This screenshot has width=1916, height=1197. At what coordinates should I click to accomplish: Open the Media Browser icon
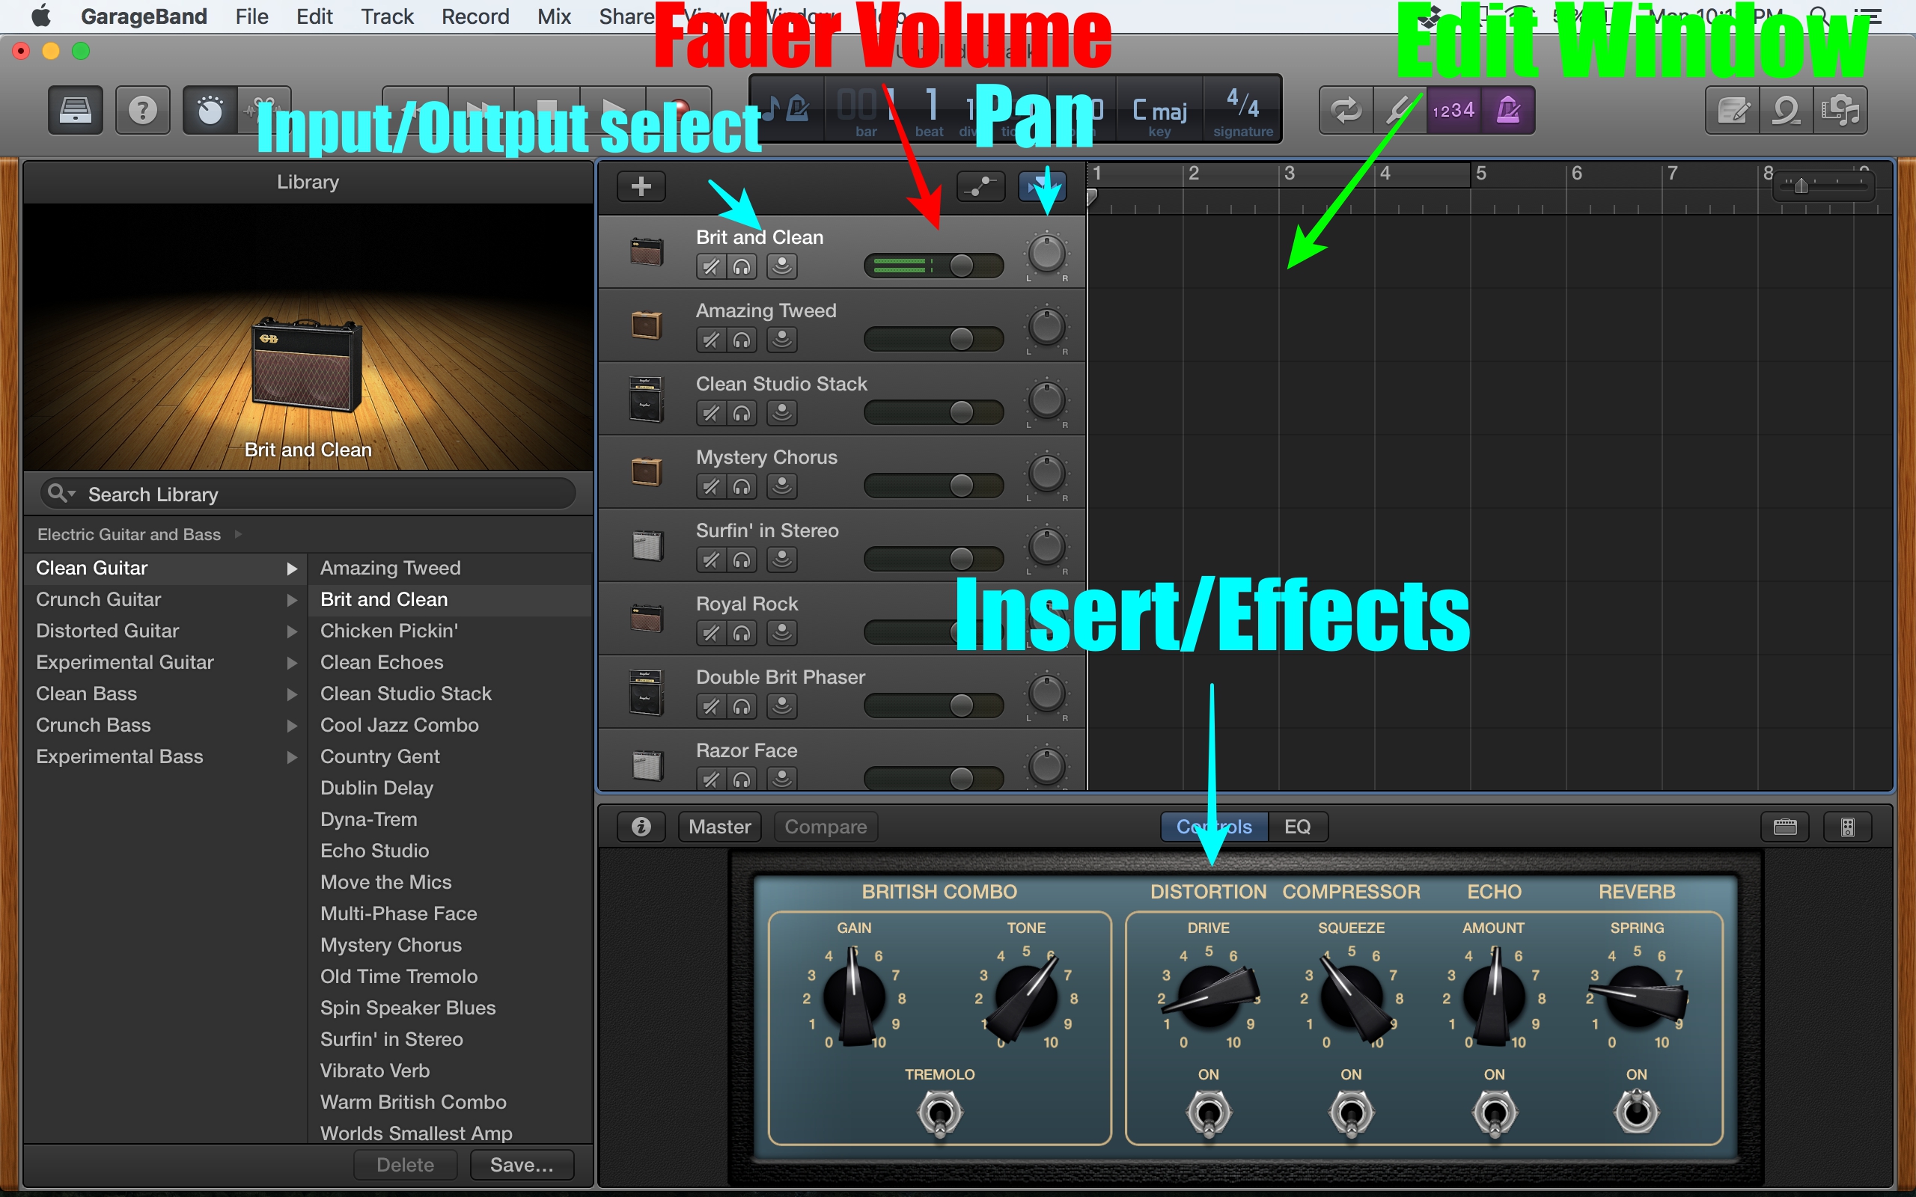point(1840,110)
